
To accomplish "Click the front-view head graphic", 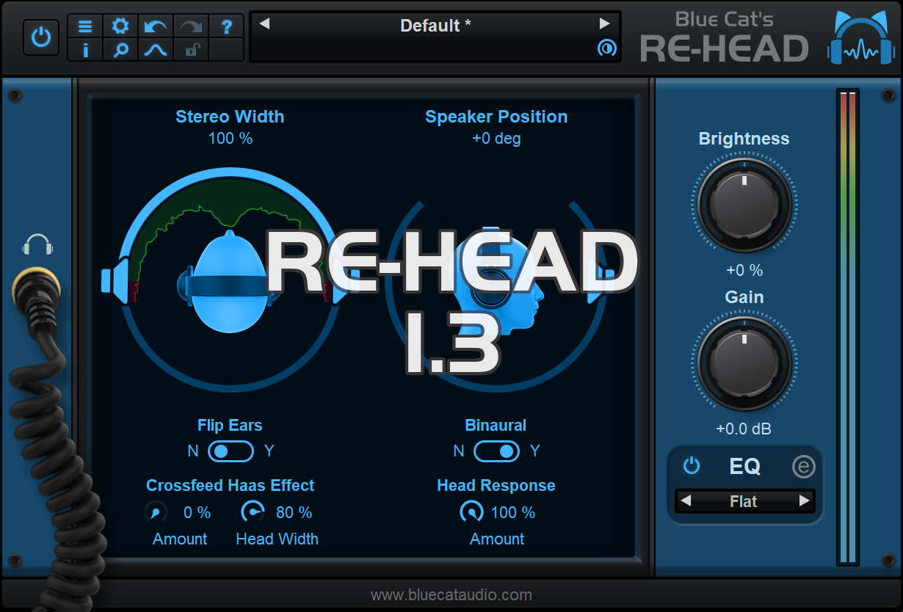I will (229, 281).
